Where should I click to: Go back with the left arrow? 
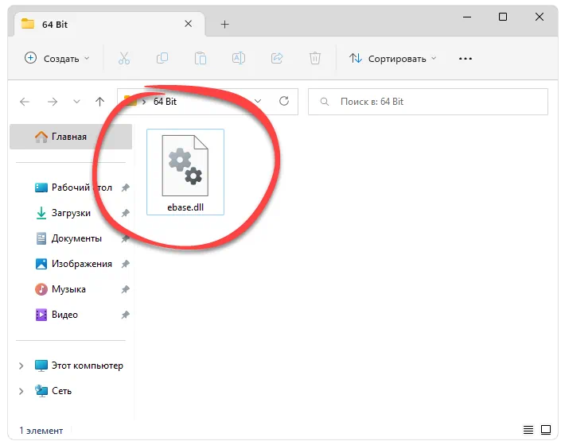click(x=25, y=102)
